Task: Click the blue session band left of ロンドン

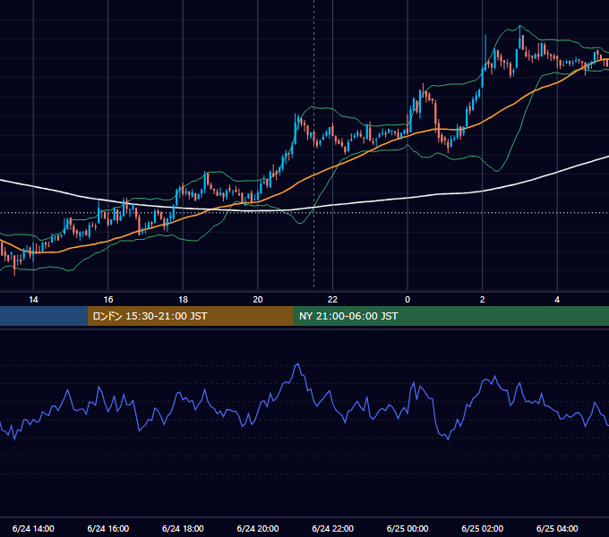Action: pos(44,316)
